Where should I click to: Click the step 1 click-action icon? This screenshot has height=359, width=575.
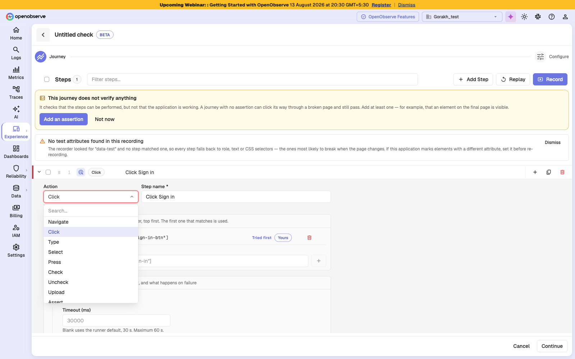[x=81, y=172]
